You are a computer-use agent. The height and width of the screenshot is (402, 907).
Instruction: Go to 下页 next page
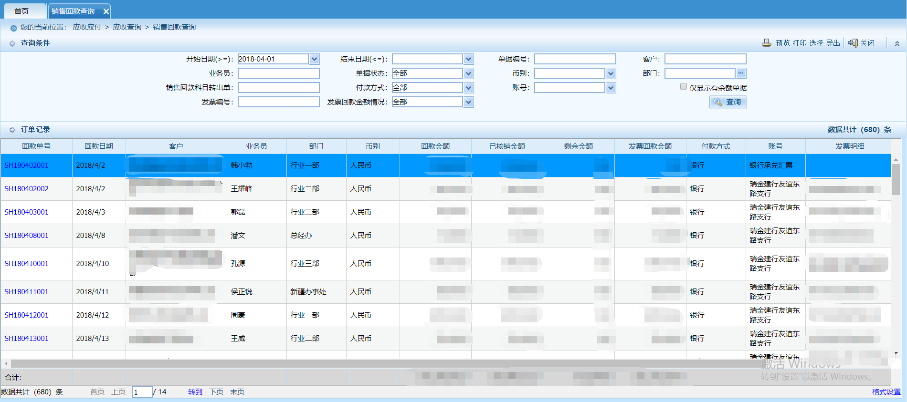pos(216,392)
